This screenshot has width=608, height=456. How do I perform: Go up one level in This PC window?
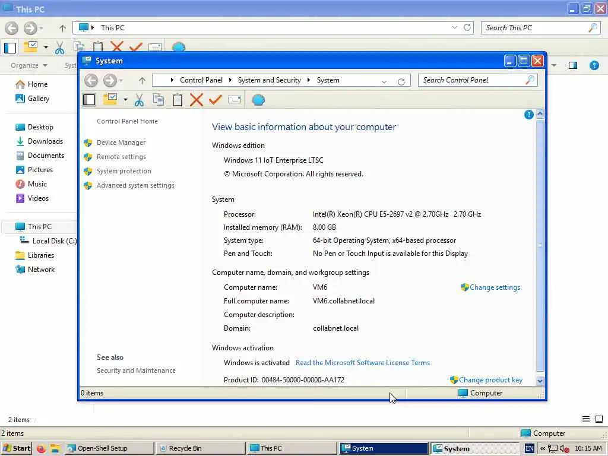tap(62, 28)
